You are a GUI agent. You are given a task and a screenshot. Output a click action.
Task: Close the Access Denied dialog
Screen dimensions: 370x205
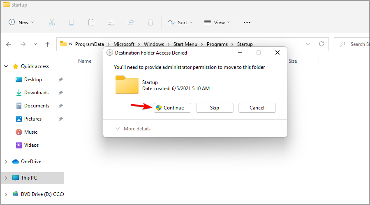(x=277, y=52)
